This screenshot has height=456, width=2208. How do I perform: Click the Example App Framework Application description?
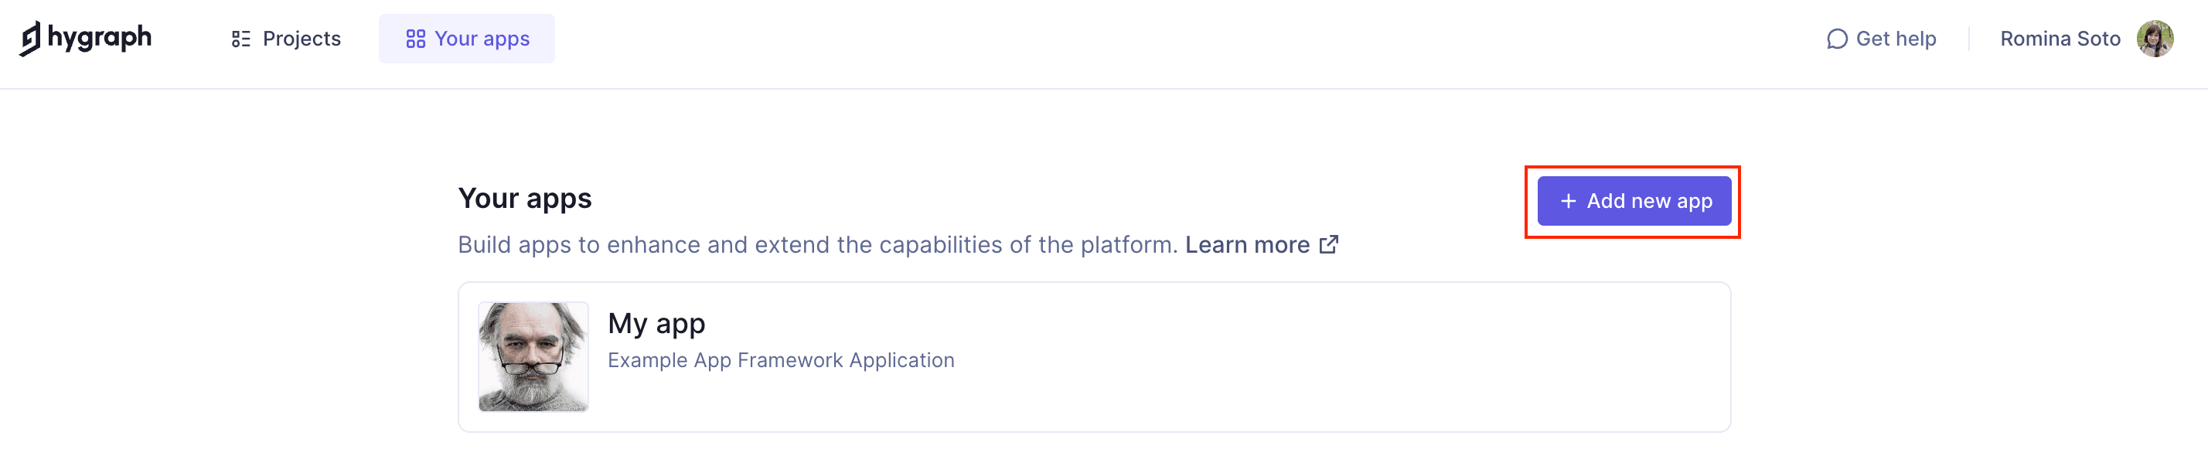coord(780,360)
